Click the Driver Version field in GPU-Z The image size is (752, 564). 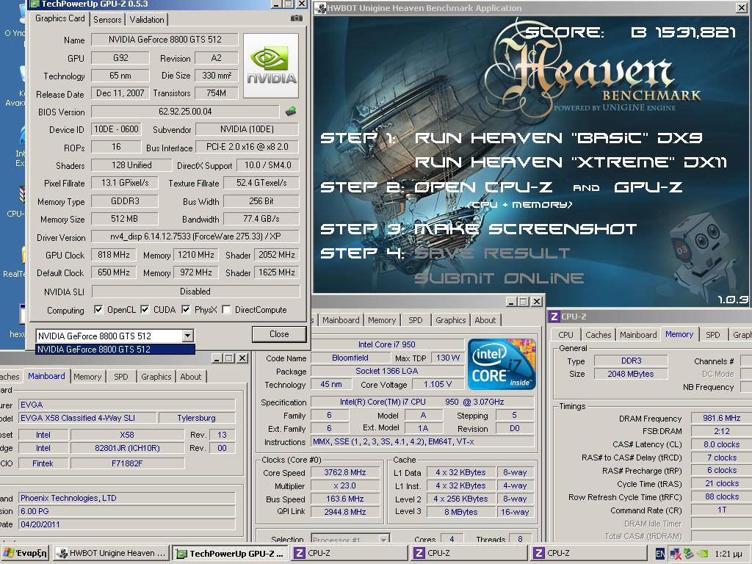195,236
